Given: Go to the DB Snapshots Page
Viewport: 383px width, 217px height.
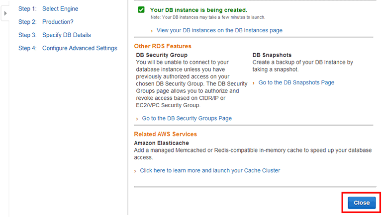Looking at the screenshot, I should pyautogui.click(x=296, y=82).
